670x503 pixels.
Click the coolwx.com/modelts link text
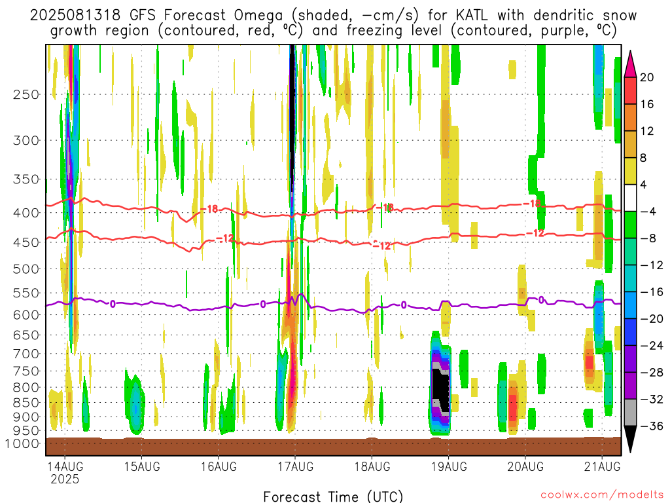[602, 495]
